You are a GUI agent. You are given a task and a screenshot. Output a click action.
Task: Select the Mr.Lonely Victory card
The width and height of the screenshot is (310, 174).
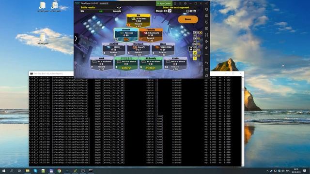(151, 64)
